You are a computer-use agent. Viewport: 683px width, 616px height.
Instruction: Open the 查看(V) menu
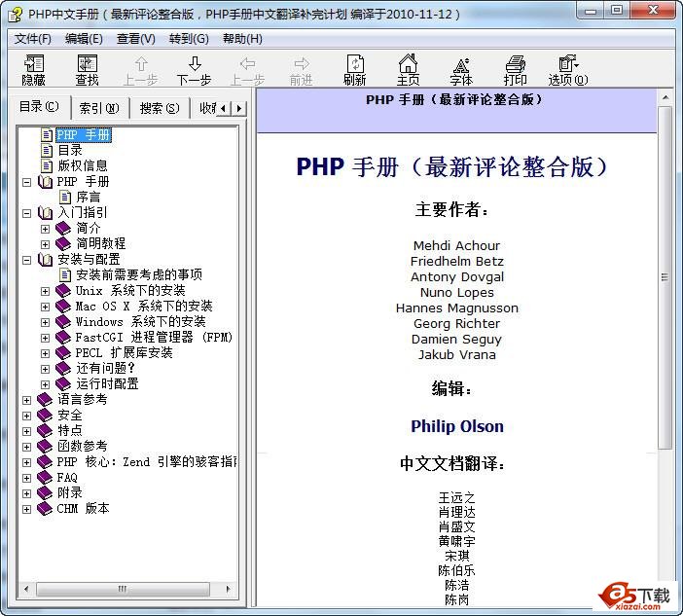point(136,39)
